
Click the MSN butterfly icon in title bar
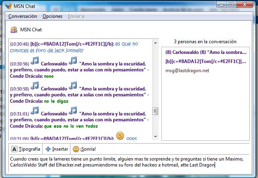tap(9, 6)
